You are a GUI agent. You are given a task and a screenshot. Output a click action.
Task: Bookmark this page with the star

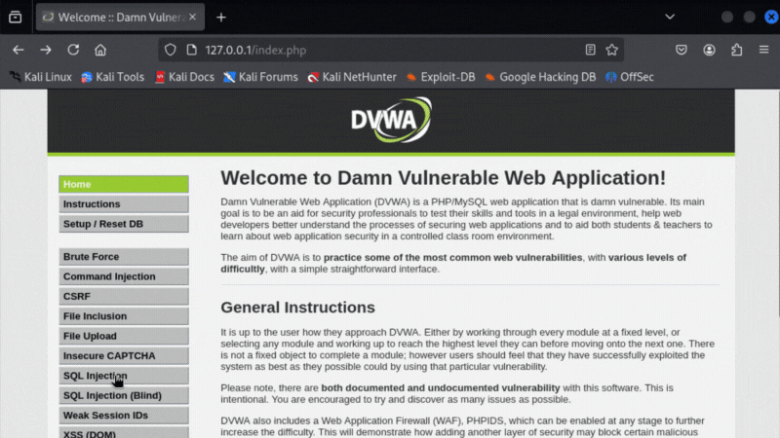(612, 50)
